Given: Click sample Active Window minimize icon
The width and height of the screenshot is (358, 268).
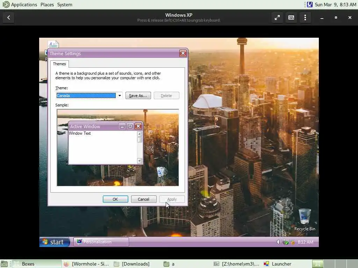Looking at the screenshot, I should point(122,126).
